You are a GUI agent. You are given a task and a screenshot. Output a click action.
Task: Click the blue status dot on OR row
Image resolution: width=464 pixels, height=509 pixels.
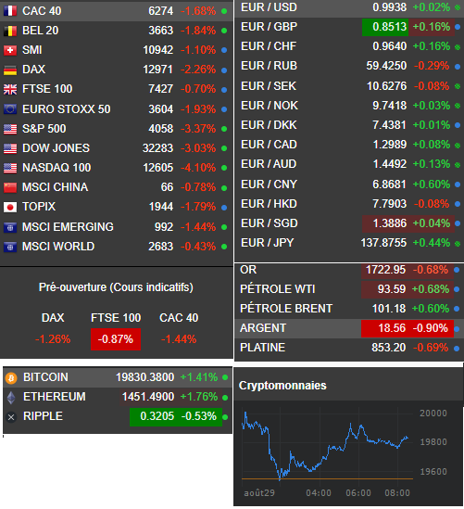(x=457, y=270)
